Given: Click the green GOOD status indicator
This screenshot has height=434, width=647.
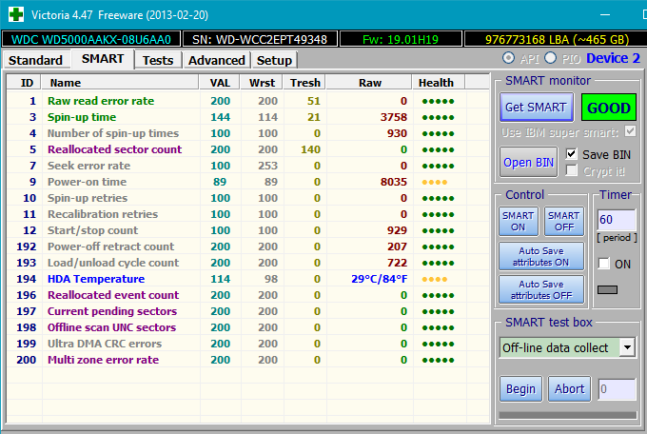Looking at the screenshot, I should click(609, 108).
